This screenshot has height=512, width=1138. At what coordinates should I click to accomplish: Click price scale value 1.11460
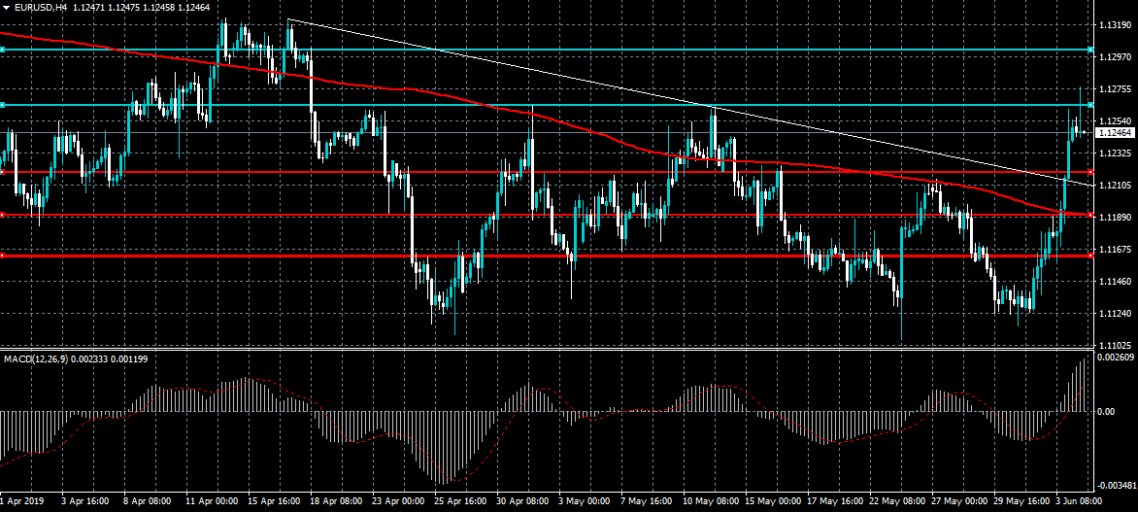(1114, 281)
